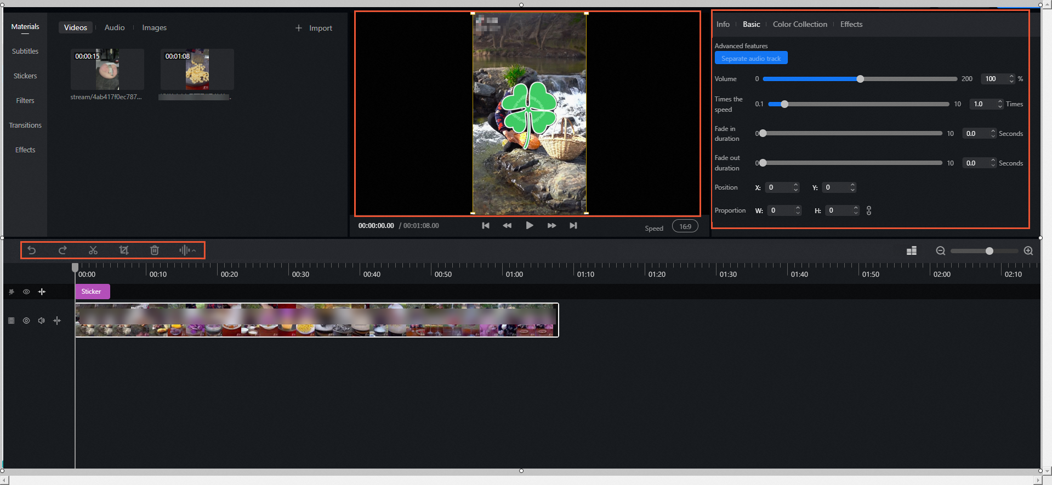Viewport: 1052px width, 485px height.
Task: Adjust the timeline zoom slider
Action: pyautogui.click(x=985, y=251)
